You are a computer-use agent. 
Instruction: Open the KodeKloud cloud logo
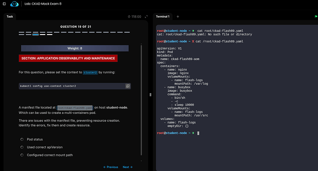14,4
